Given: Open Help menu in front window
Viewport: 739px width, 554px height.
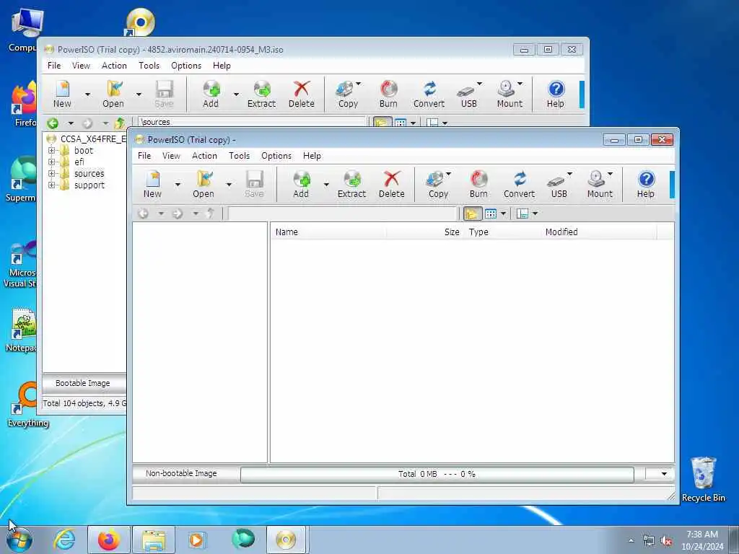Looking at the screenshot, I should pos(312,156).
